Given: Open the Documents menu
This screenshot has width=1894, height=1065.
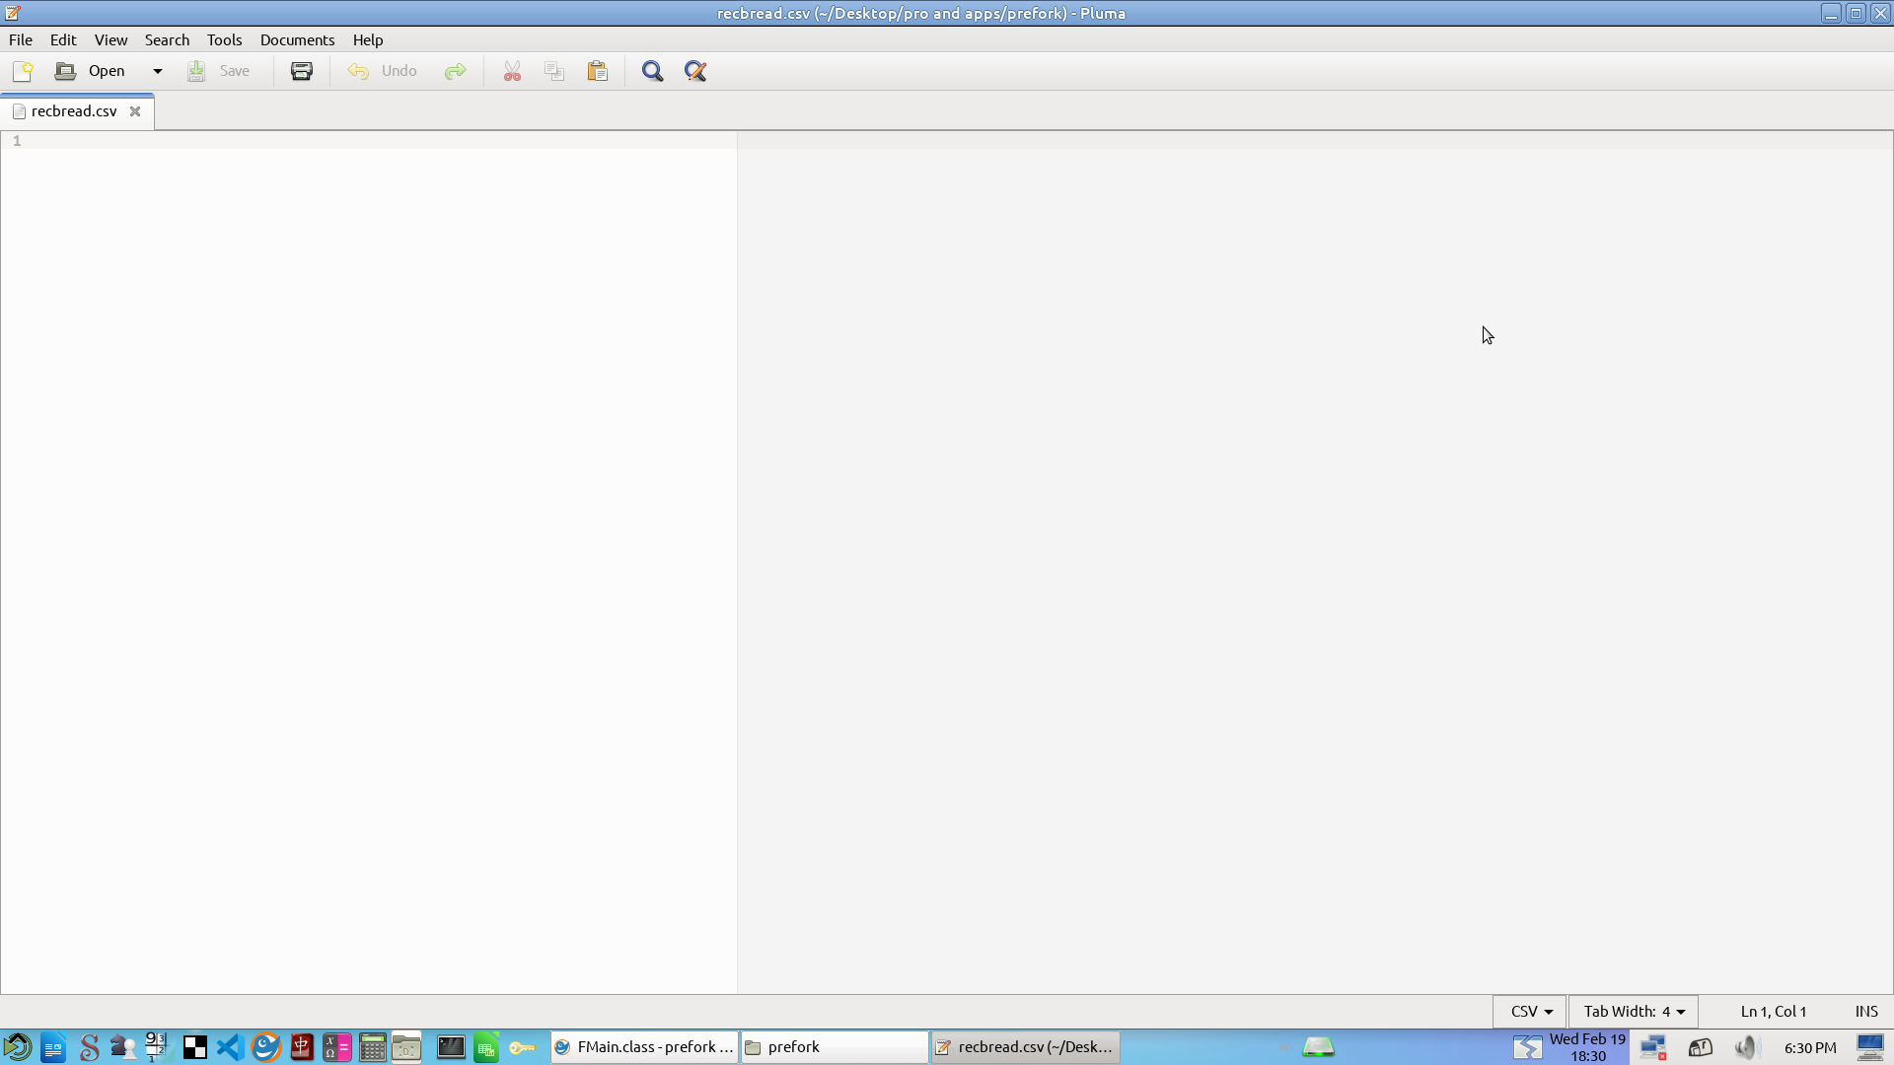Looking at the screenshot, I should click(x=297, y=40).
